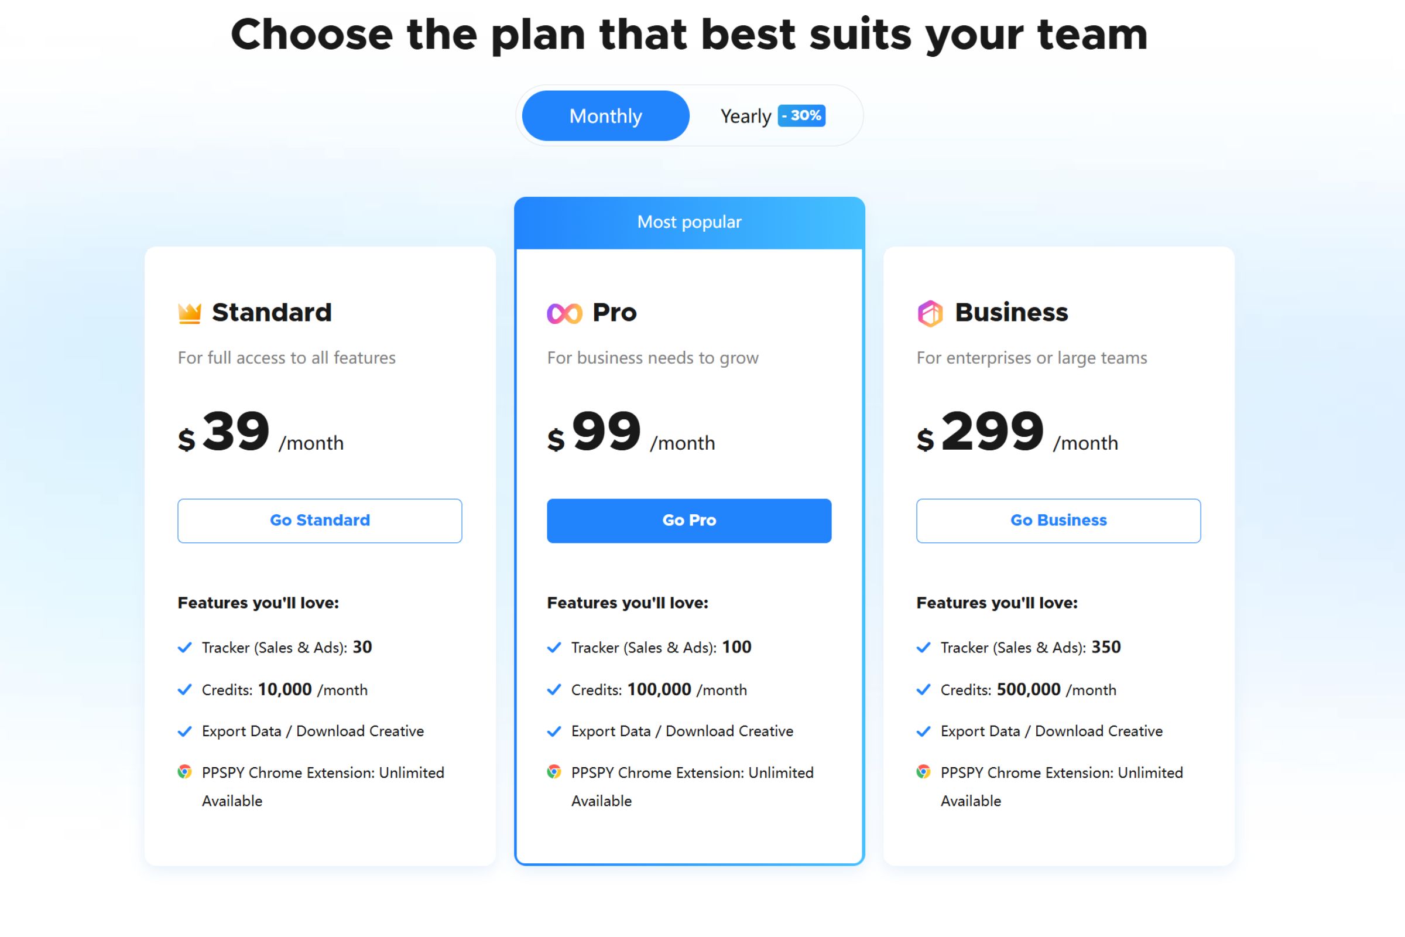Click checkmark beside Standard Tracker: 30
This screenshot has height=937, width=1405.
pos(184,647)
